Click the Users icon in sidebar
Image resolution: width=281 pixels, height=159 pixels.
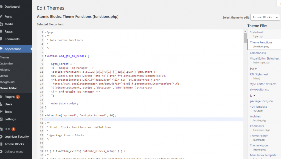click(1, 104)
